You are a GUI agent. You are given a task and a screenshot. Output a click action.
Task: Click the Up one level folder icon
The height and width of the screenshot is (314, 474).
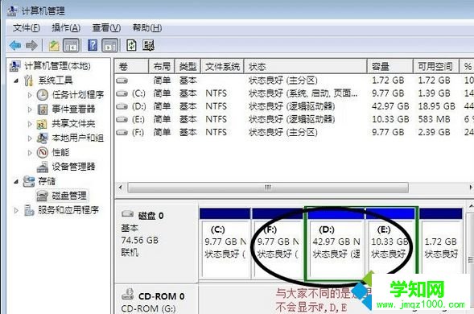pyautogui.click(x=54, y=46)
